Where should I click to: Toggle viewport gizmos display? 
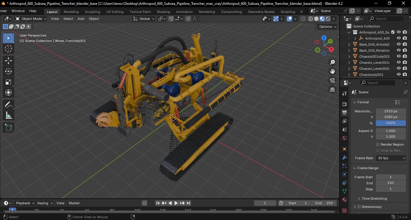(x=276, y=19)
